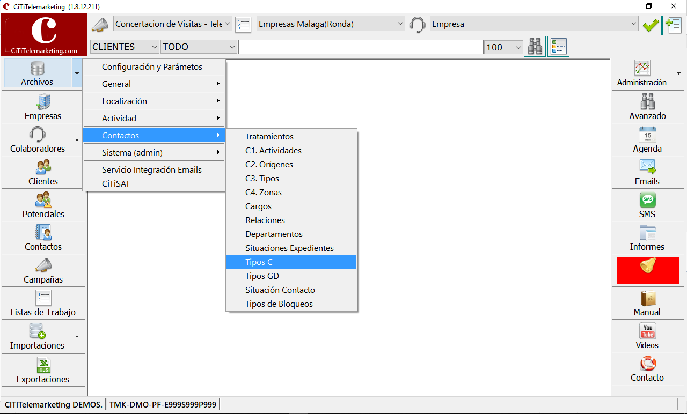The width and height of the screenshot is (687, 414).
Task: Open the Empresas sidebar section
Action: point(43,107)
